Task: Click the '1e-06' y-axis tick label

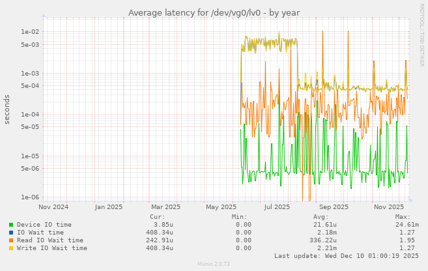Action: coord(30,197)
